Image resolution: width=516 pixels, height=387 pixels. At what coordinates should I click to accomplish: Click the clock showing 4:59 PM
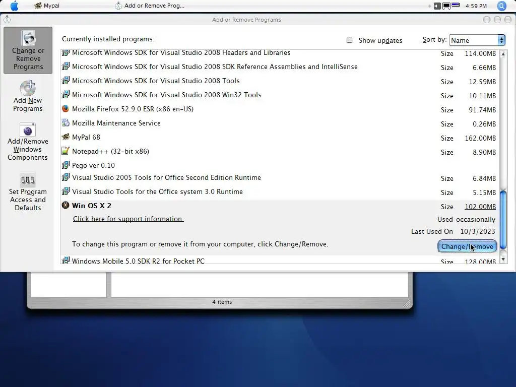tap(476, 6)
